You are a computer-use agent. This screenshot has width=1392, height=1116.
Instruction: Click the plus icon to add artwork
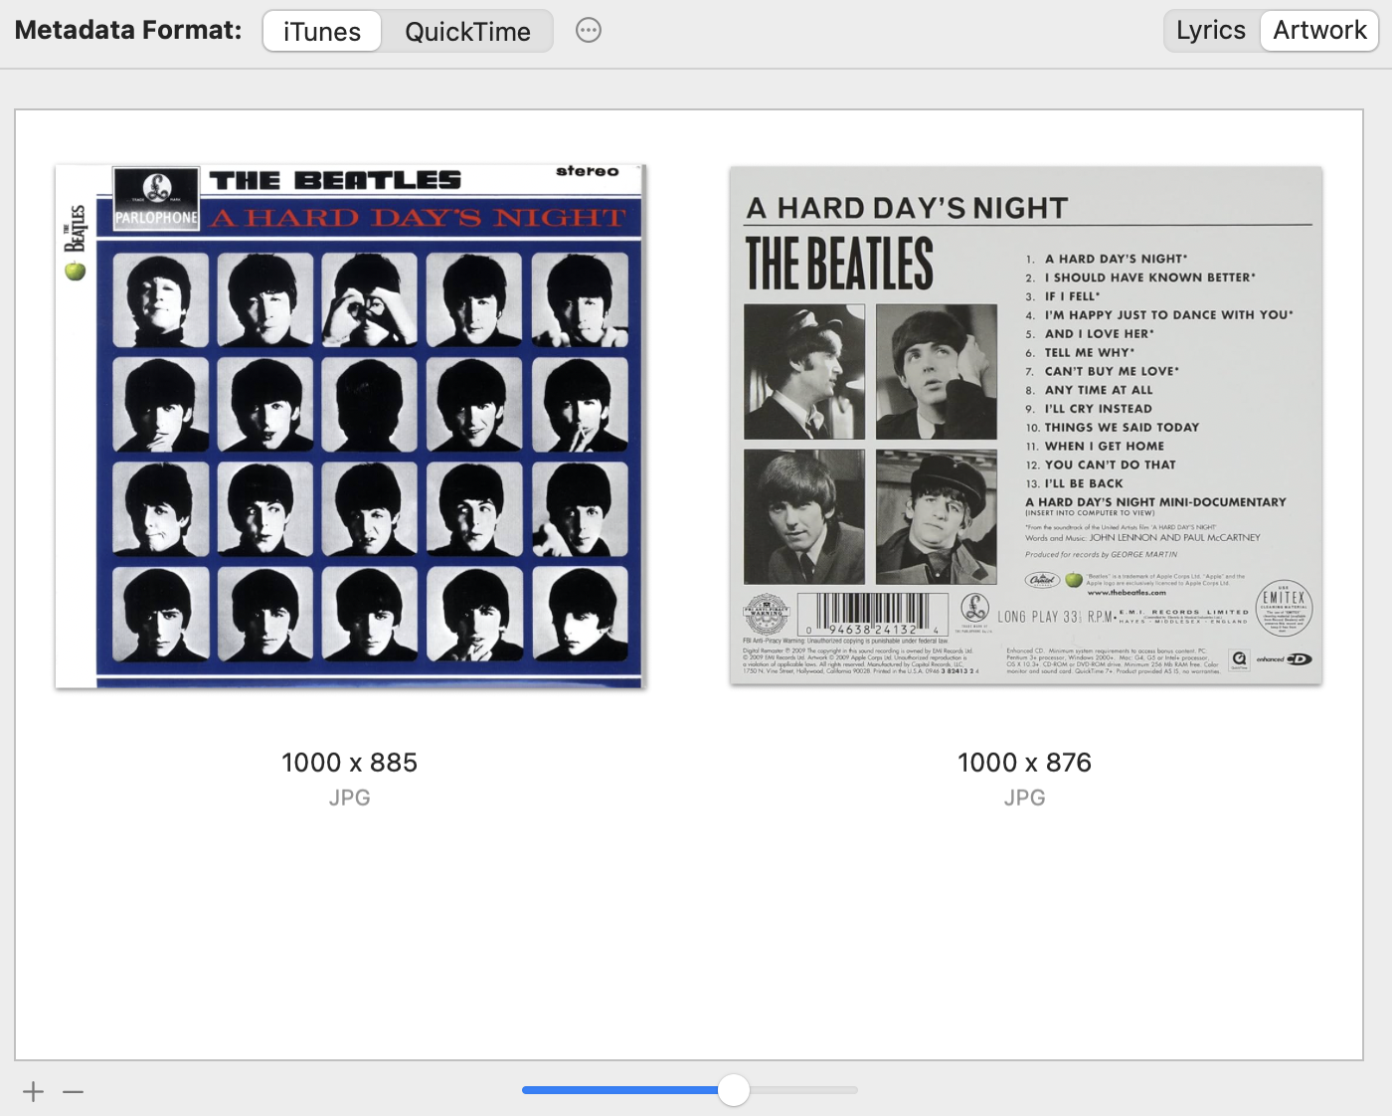coord(34,1091)
